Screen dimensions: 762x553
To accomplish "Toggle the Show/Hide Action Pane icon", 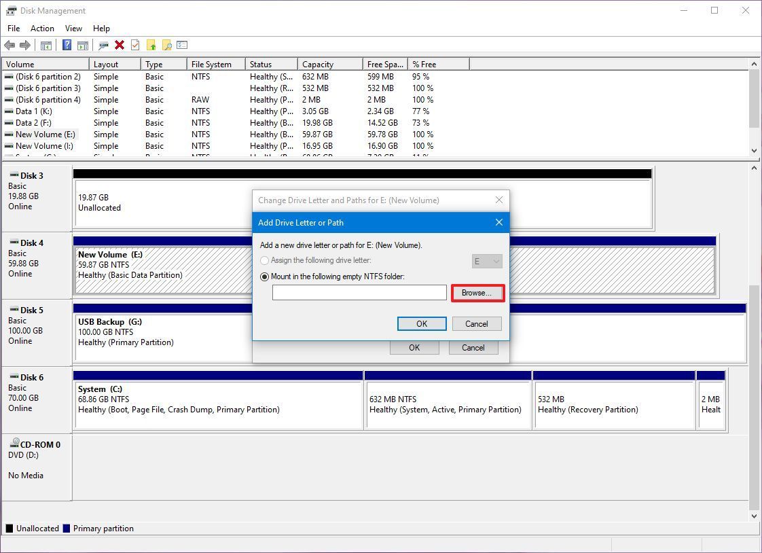I will pos(82,45).
